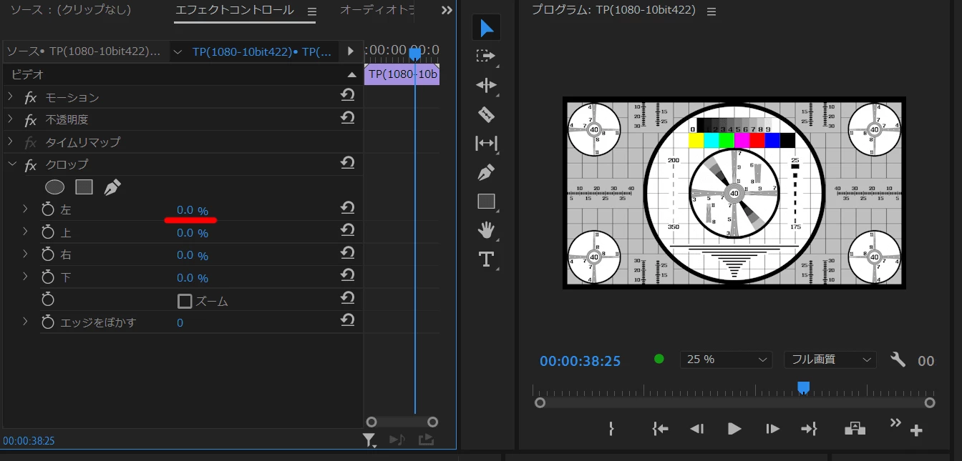Select the Slip tool
962x461 pixels.
(486, 144)
